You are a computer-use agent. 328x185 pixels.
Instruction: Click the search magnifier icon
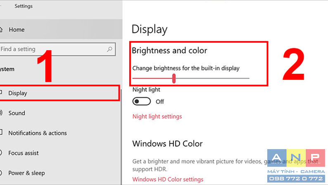[109, 49]
